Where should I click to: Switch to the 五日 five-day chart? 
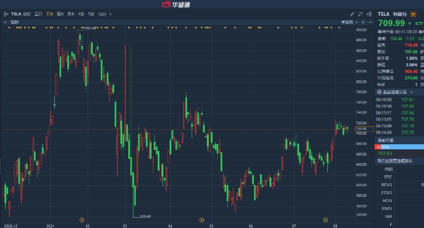click(x=38, y=14)
